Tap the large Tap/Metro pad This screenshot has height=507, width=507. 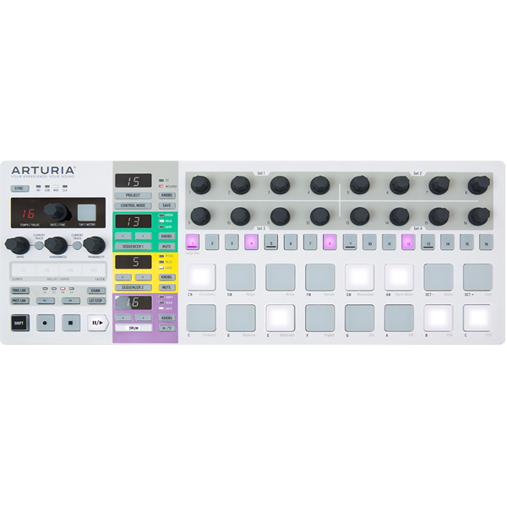click(x=86, y=213)
